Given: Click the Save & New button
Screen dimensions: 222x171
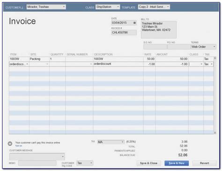Looking at the screenshot, I should click(x=177, y=163).
